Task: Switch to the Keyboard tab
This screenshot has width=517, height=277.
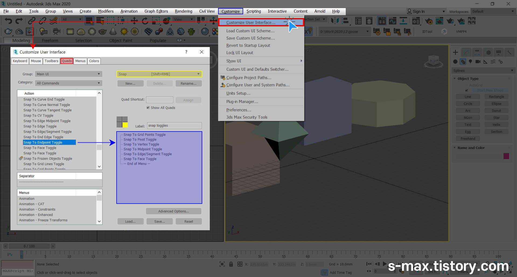Action: (x=20, y=61)
